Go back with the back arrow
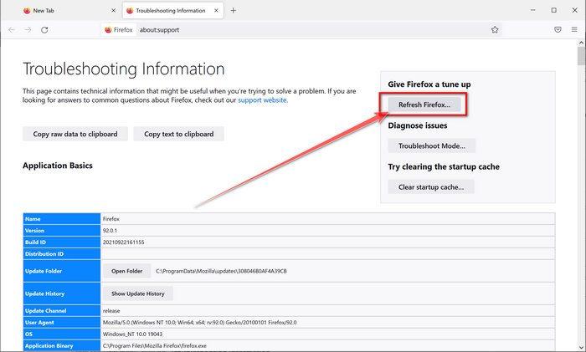 [x=12, y=30]
